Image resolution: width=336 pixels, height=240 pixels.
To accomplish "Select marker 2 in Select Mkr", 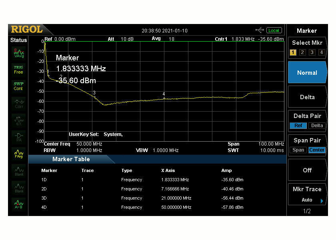I will coord(302,52).
